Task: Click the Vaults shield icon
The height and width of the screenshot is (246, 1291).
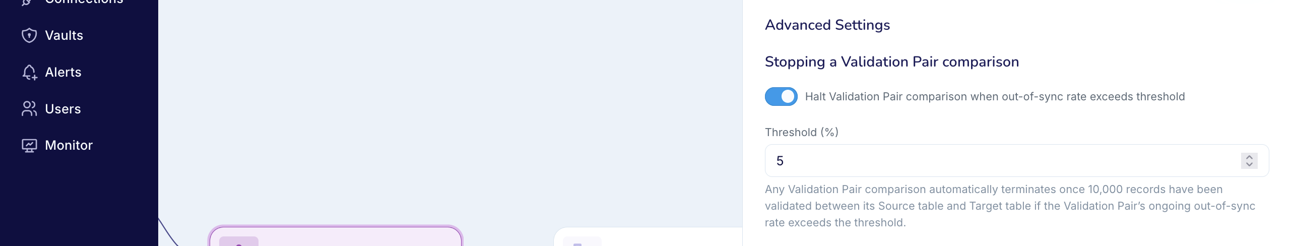Action: [x=29, y=35]
